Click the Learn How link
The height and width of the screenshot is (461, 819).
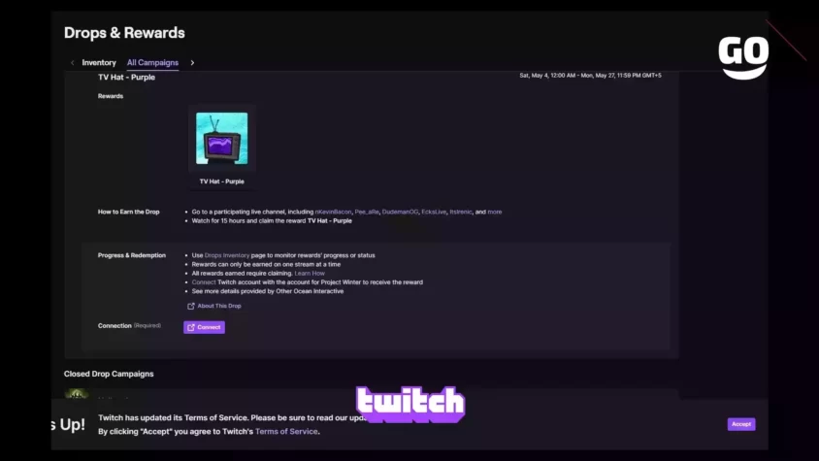pos(310,274)
